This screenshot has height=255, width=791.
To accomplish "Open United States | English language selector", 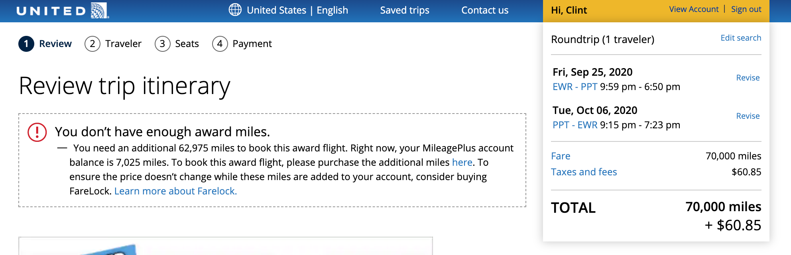I will point(297,10).
